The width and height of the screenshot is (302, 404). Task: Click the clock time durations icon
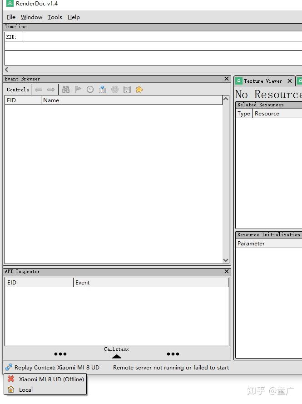[x=90, y=90]
